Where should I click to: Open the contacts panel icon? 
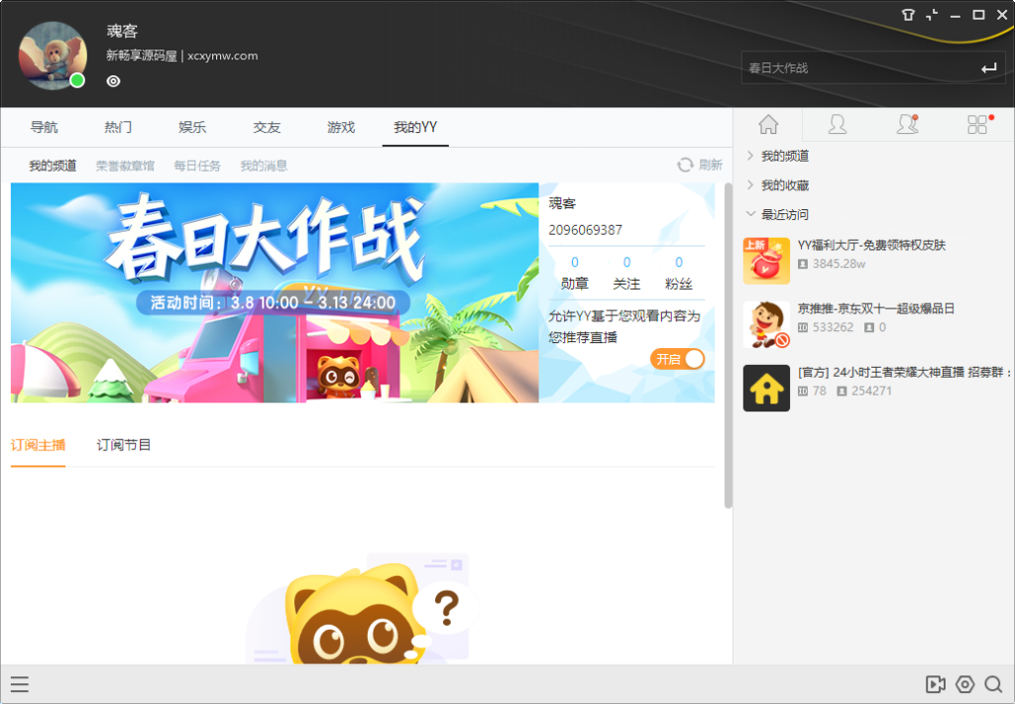point(838,125)
